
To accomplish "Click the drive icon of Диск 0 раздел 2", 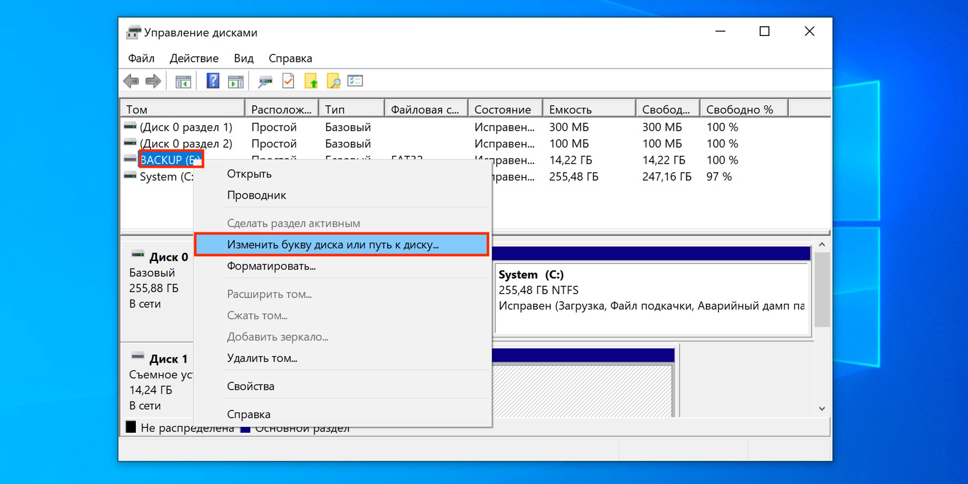I will point(130,143).
